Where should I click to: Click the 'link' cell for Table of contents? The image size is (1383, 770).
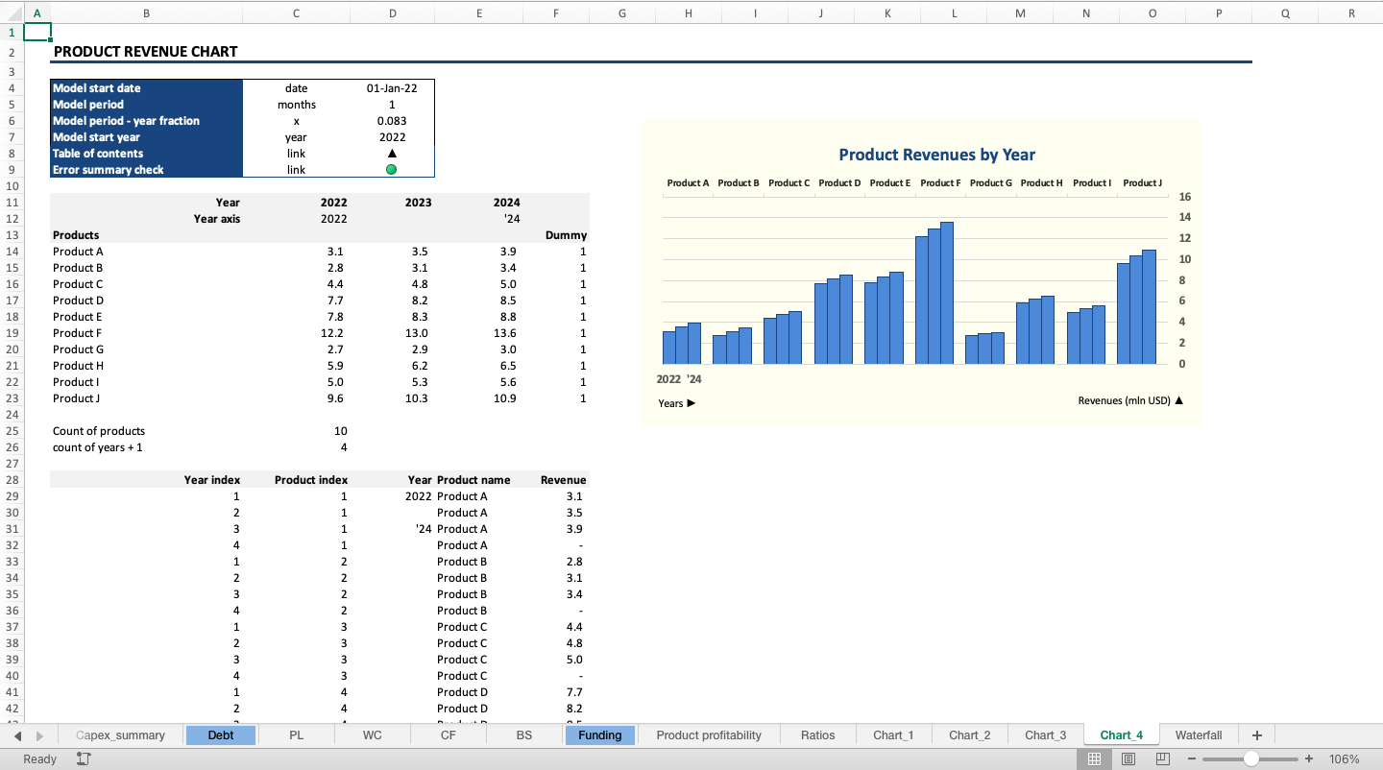(296, 154)
